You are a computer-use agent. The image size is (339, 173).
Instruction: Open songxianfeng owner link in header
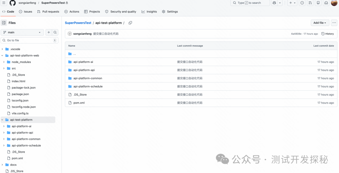pyautogui.click(x=27, y=3)
